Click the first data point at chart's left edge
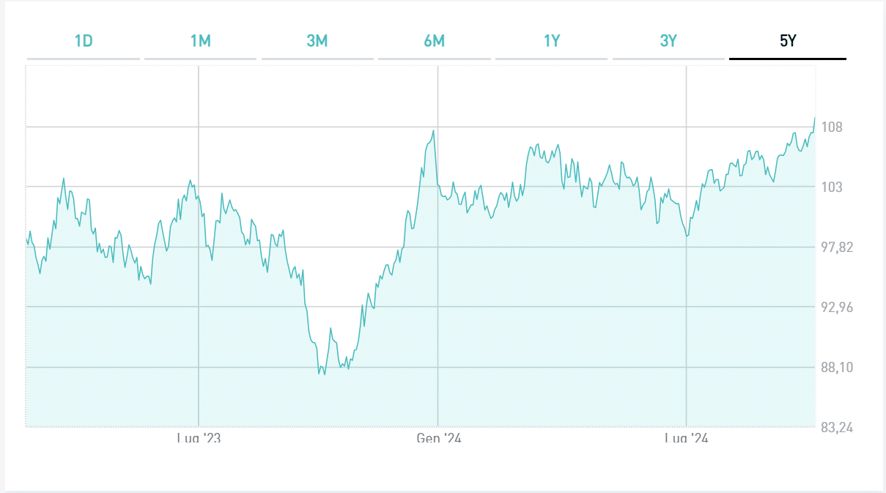886x493 pixels. pyautogui.click(x=26, y=238)
